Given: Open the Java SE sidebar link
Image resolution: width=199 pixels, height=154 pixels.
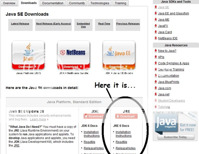Looking at the screenshot, I should click(x=164, y=7).
